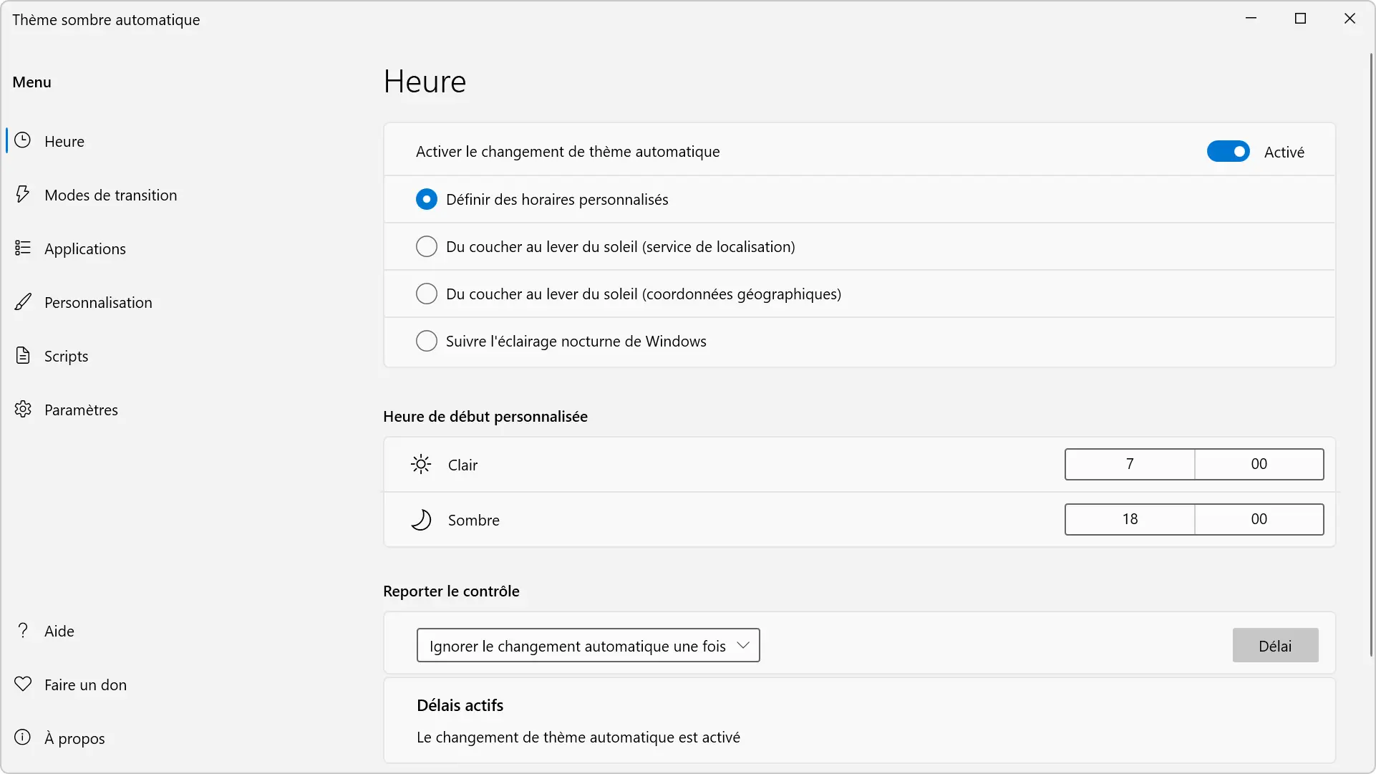1376x774 pixels.
Task: Minimize the Thème sombre automatique window
Action: pyautogui.click(x=1251, y=19)
